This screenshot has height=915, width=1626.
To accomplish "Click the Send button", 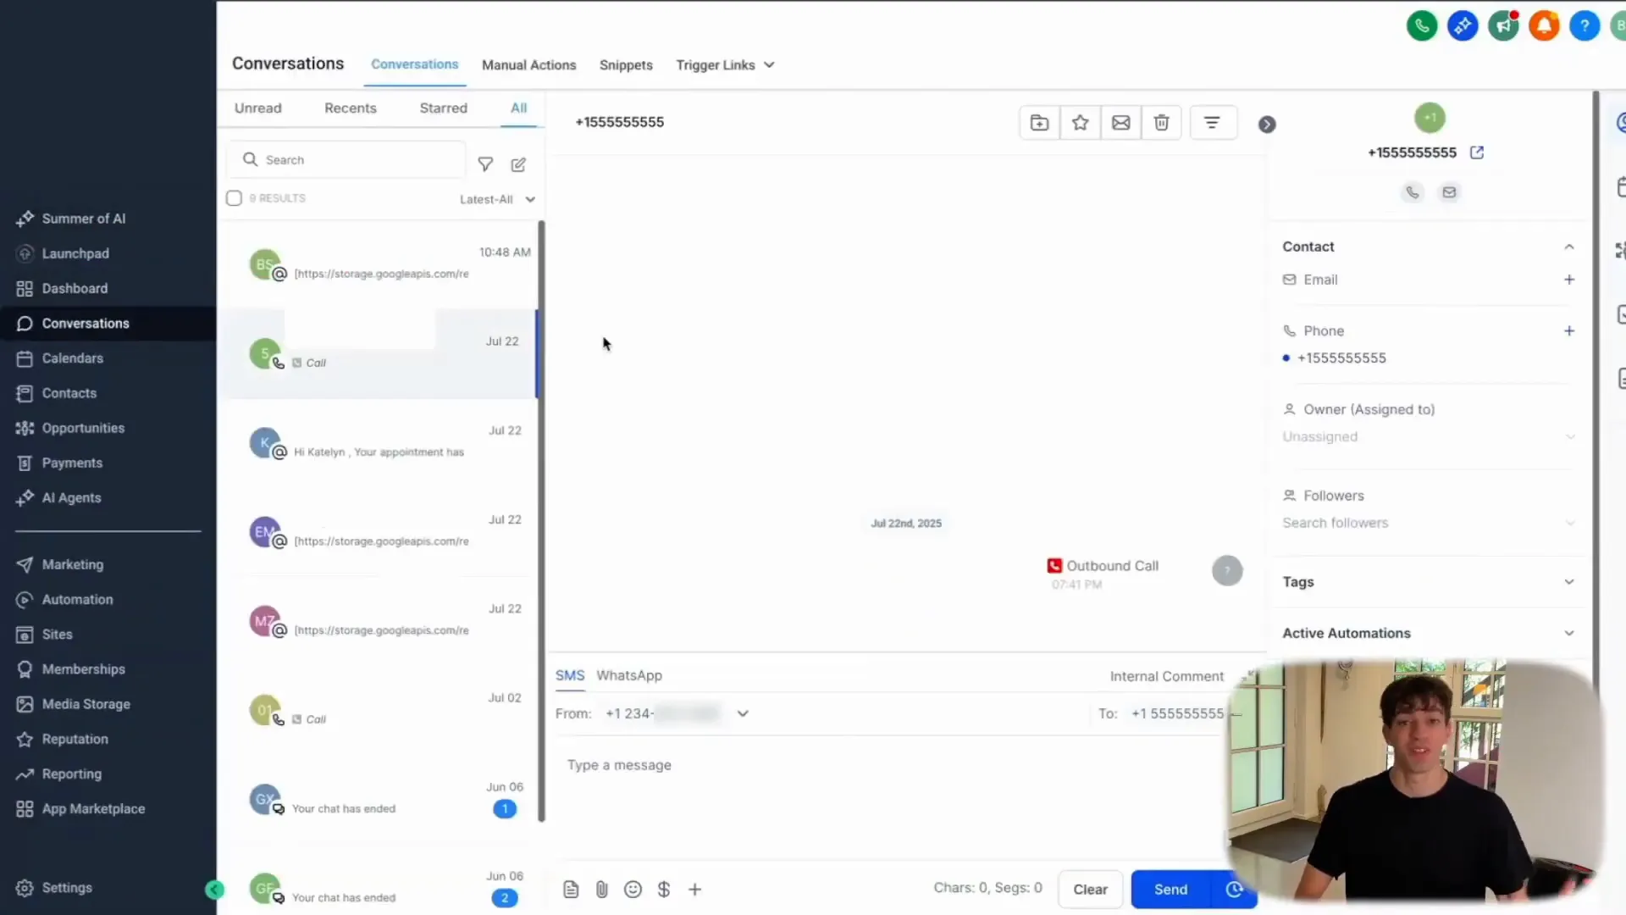I will 1170,889.
